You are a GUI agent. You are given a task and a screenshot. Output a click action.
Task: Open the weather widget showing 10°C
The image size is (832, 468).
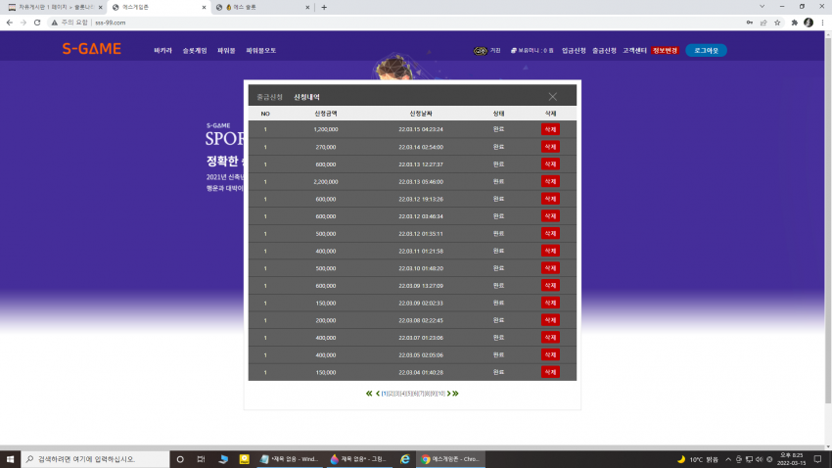point(697,459)
